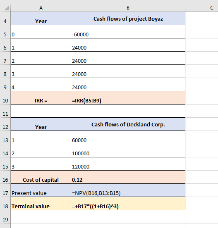Select cell B7 with 24000
This screenshot has width=218, height=228.
pos(128,58)
